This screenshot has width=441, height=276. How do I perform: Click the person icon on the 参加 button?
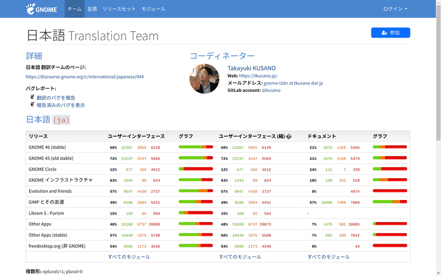tap(384, 33)
